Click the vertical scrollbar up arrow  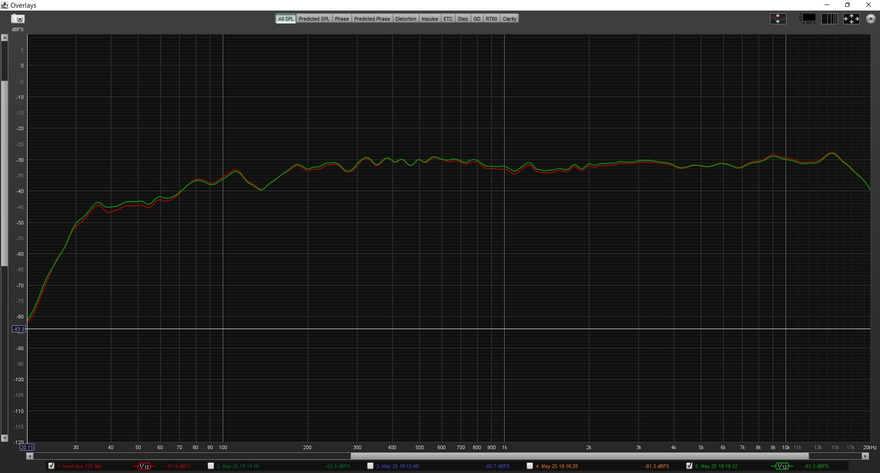(x=5, y=38)
